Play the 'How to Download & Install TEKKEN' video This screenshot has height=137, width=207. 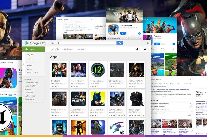click(169, 124)
